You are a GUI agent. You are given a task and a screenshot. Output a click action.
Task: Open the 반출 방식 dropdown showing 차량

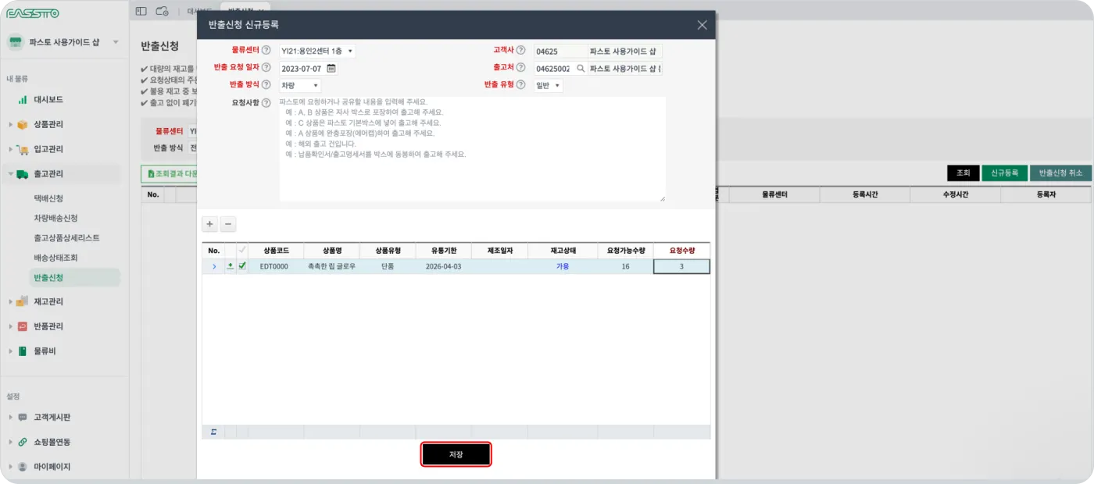click(300, 85)
